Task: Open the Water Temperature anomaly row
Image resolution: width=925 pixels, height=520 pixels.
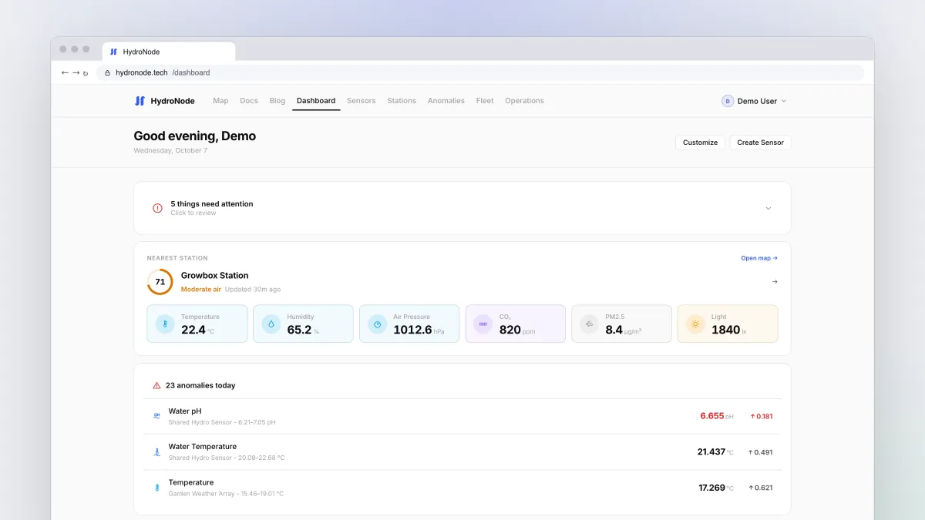Action: pyautogui.click(x=462, y=452)
